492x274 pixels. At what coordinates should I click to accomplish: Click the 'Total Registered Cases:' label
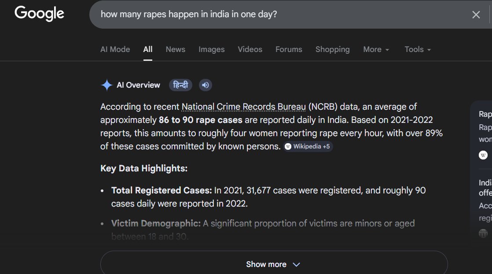(x=162, y=190)
